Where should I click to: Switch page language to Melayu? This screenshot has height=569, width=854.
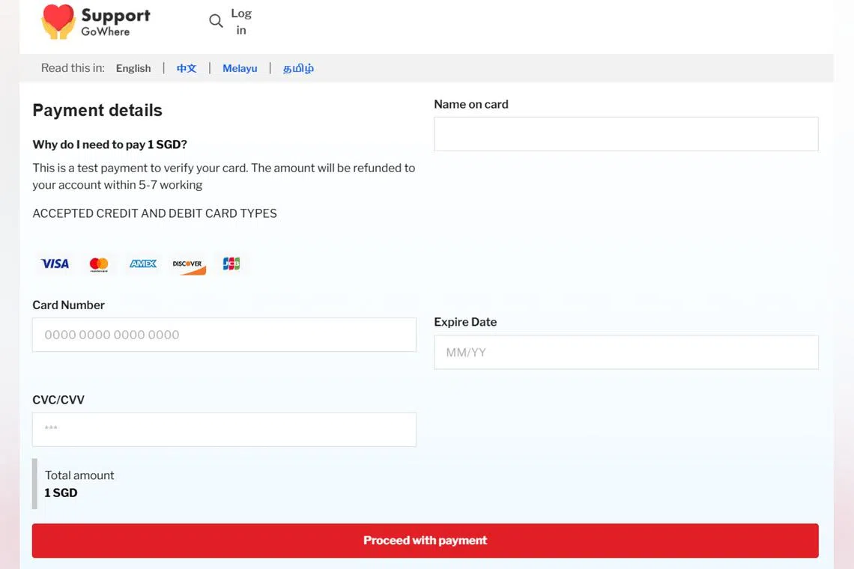[x=240, y=68]
